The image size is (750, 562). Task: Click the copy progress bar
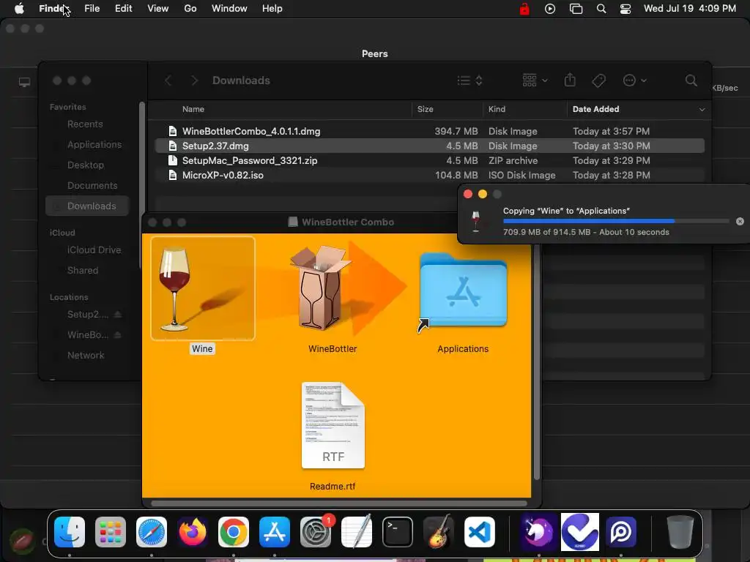pyautogui.click(x=616, y=221)
